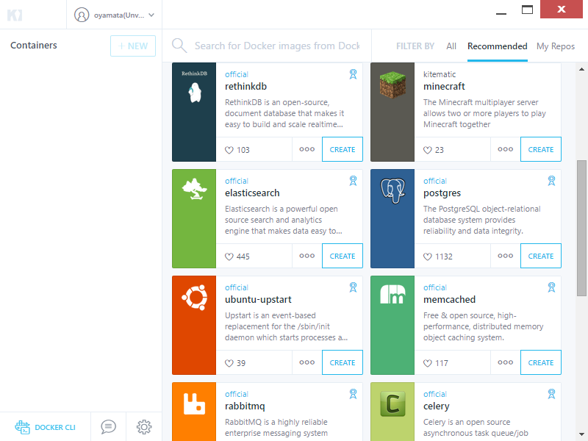Screen dimensions: 588x441
Task: Click the official badge ribbon on postgres
Action: tap(551, 180)
